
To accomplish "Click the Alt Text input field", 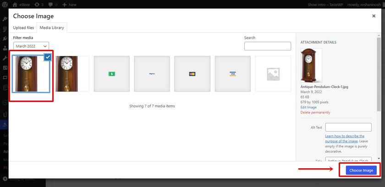I will (x=348, y=128).
